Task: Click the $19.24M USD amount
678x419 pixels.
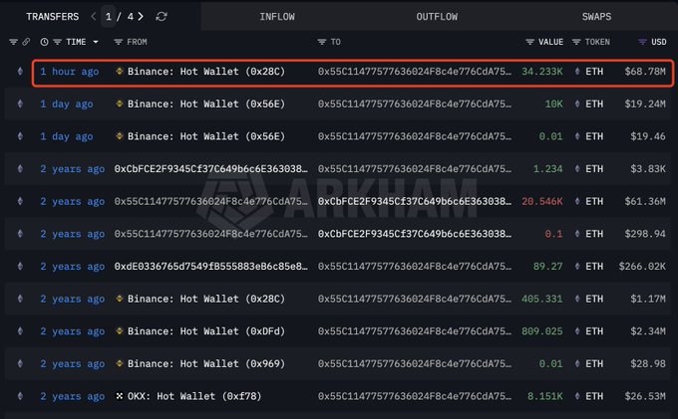Action: coord(645,104)
